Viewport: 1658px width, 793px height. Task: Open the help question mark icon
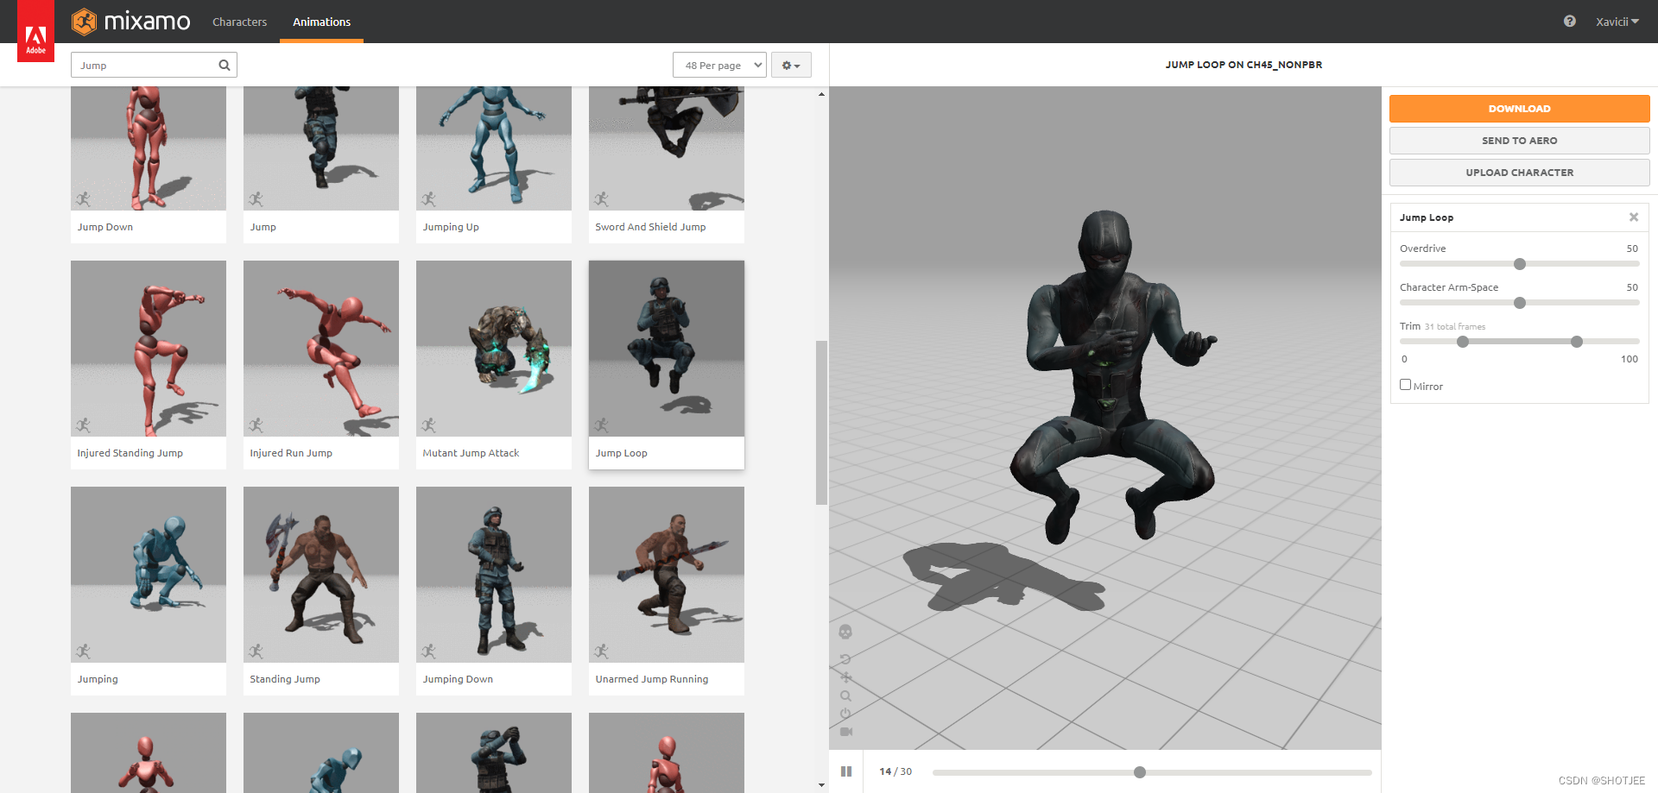tap(1569, 22)
